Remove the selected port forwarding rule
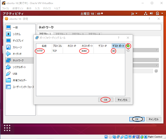The width and height of the screenshot is (166, 139). (x=128, y=50)
